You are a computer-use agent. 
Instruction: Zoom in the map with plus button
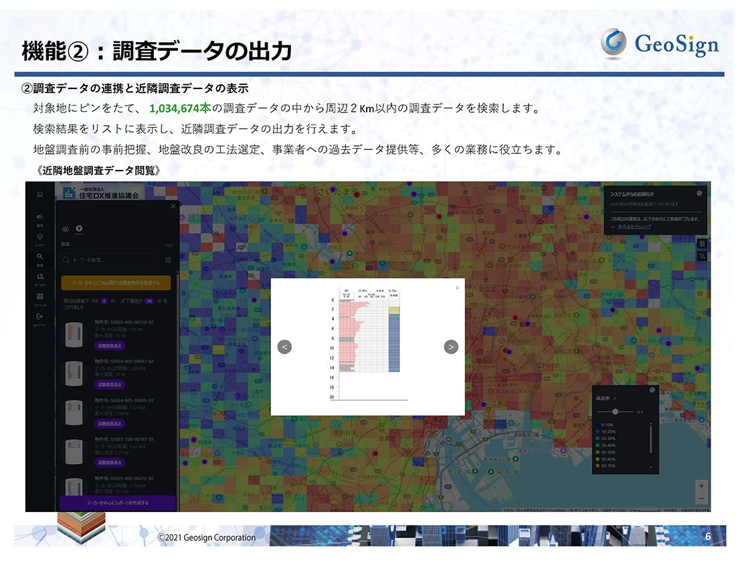click(x=701, y=485)
